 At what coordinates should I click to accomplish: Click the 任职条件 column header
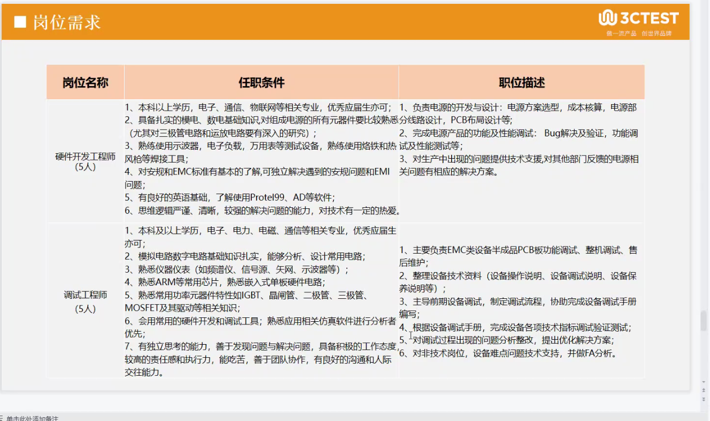261,82
